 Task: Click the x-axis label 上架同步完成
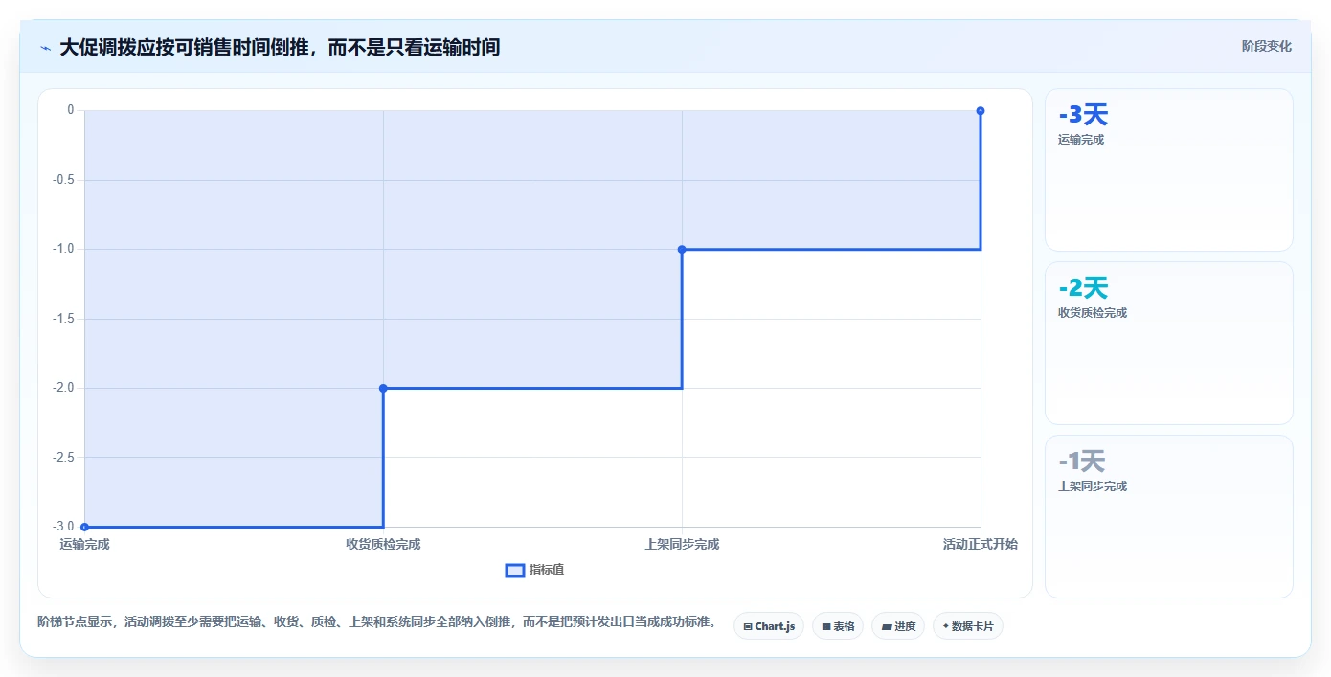tap(682, 545)
